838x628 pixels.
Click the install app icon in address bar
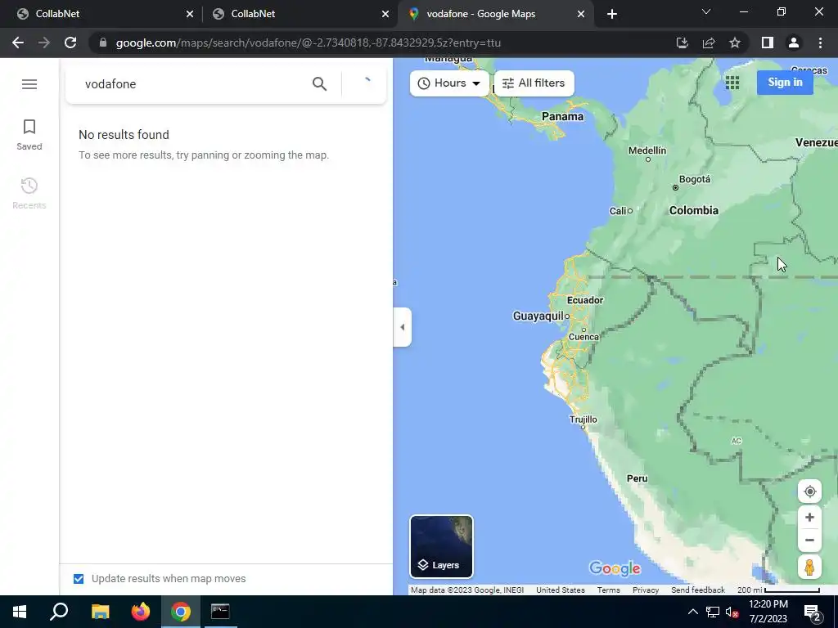pos(682,43)
